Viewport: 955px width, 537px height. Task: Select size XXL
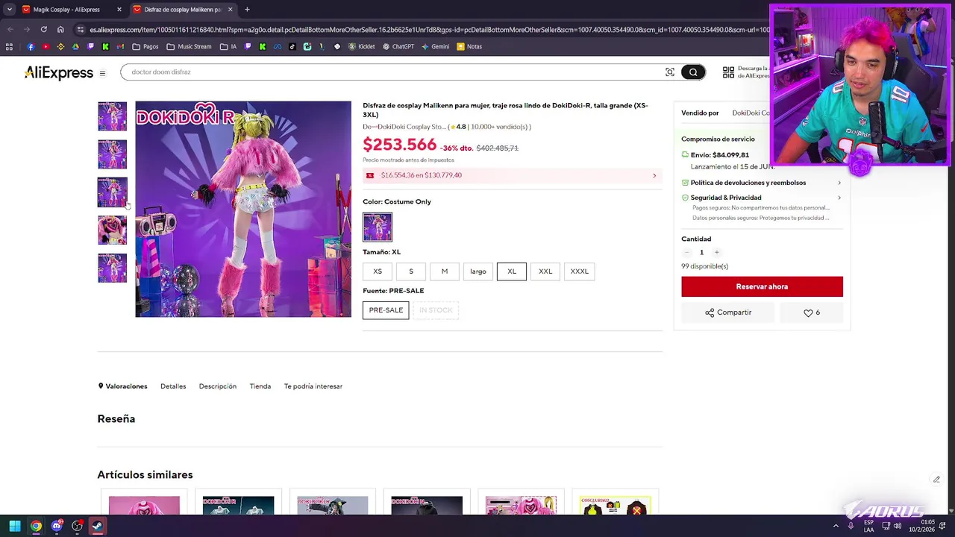545,271
